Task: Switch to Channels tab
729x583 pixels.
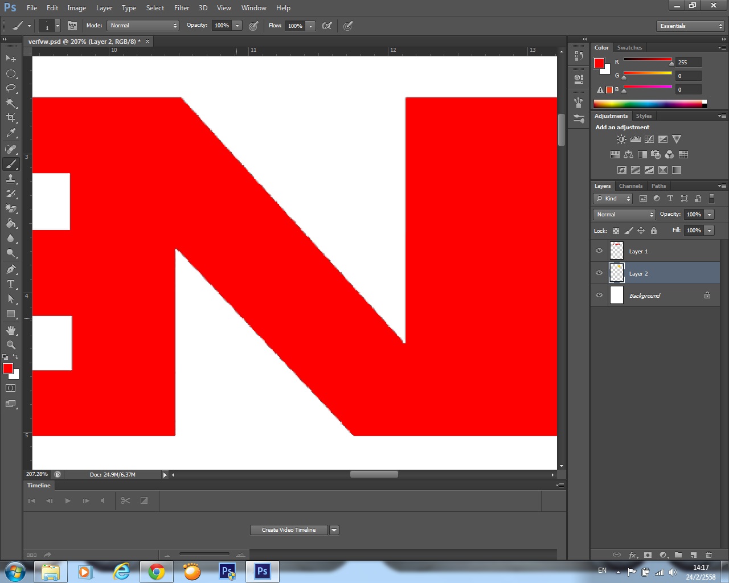Action: pyautogui.click(x=630, y=186)
